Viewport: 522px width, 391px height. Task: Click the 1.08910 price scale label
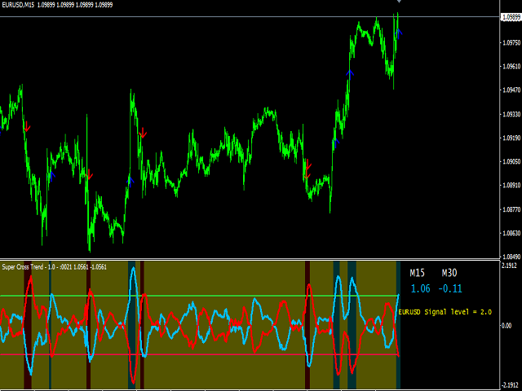(511, 185)
